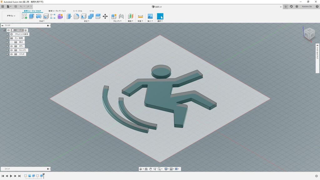
Task: Click the Save icon
Action: pyautogui.click(x=16, y=7)
